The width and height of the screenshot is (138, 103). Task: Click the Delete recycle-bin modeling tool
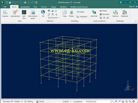71,13
